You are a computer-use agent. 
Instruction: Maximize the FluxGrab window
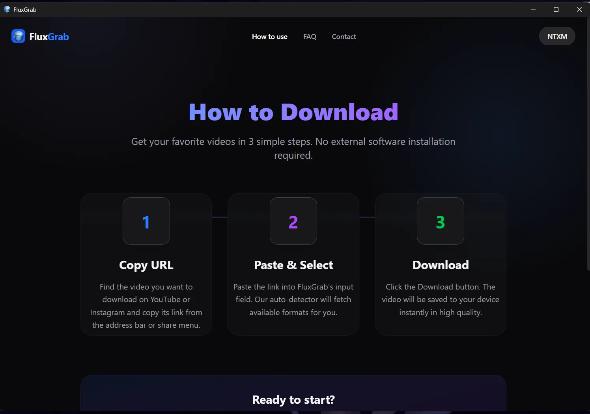[556, 9]
